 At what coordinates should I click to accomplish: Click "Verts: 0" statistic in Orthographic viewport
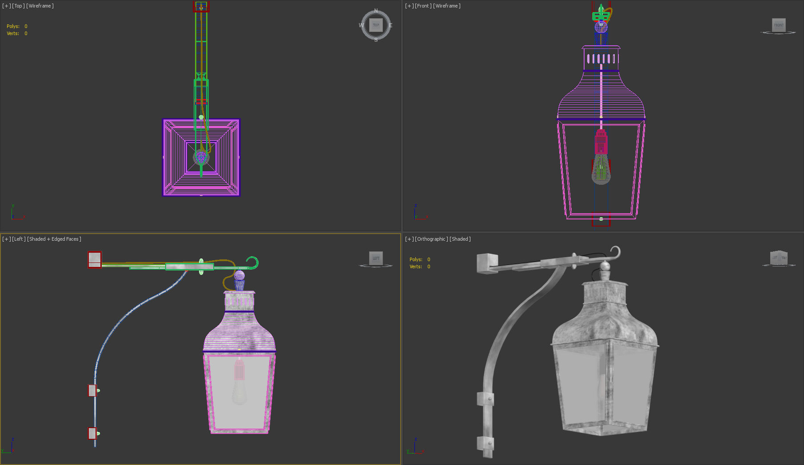pos(420,266)
